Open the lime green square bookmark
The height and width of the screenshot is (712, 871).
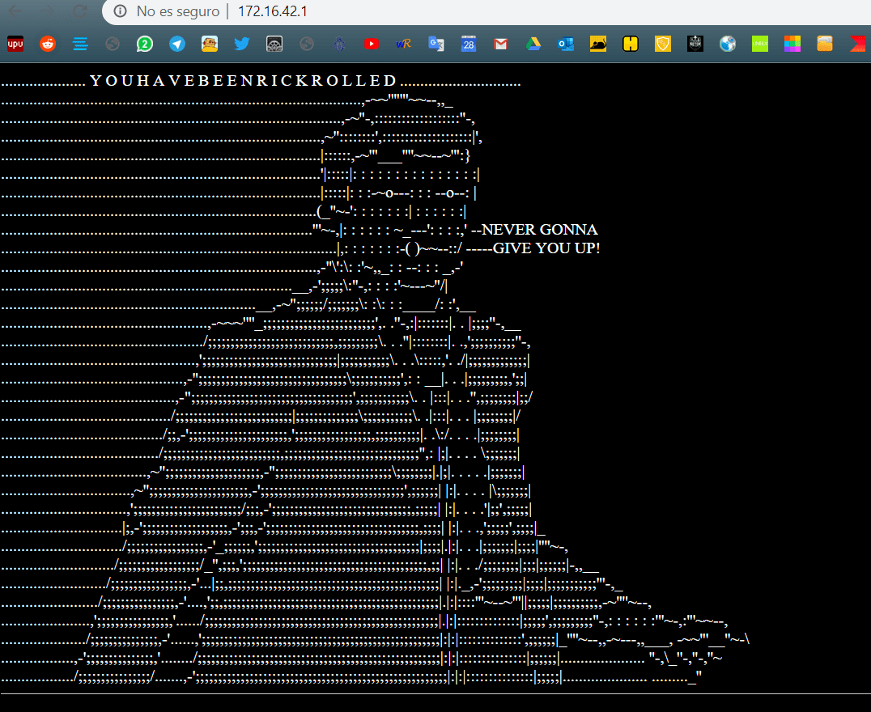[760, 44]
